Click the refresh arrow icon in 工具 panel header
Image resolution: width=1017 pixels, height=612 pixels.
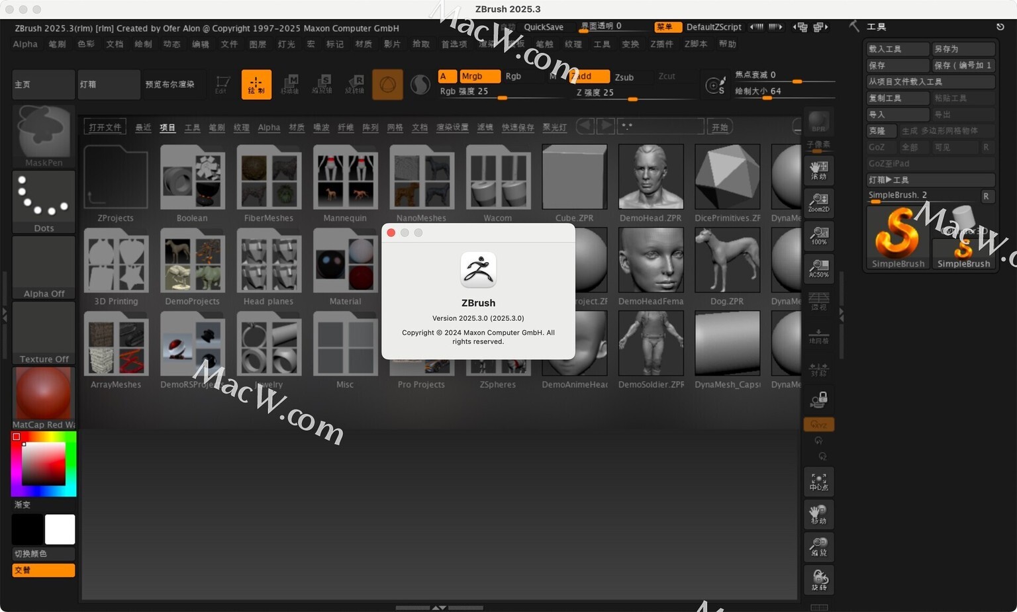coord(1000,27)
